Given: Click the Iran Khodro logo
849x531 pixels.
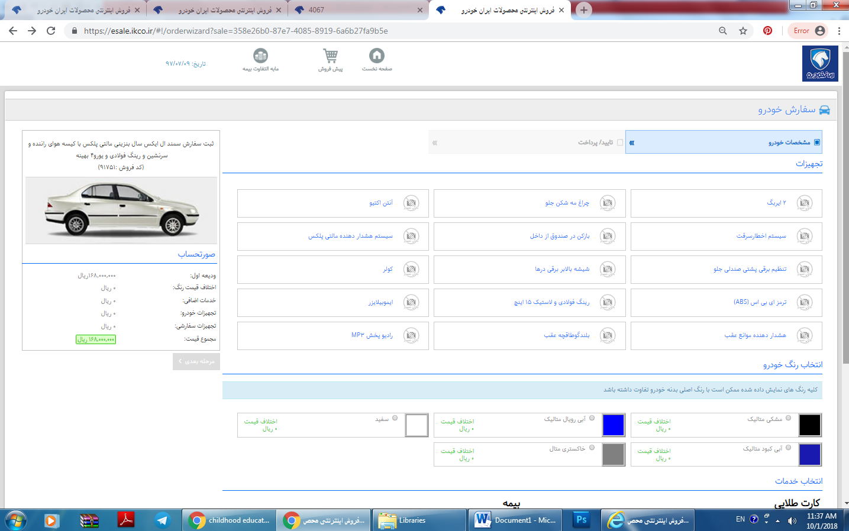Looking at the screenshot, I should pos(819,63).
